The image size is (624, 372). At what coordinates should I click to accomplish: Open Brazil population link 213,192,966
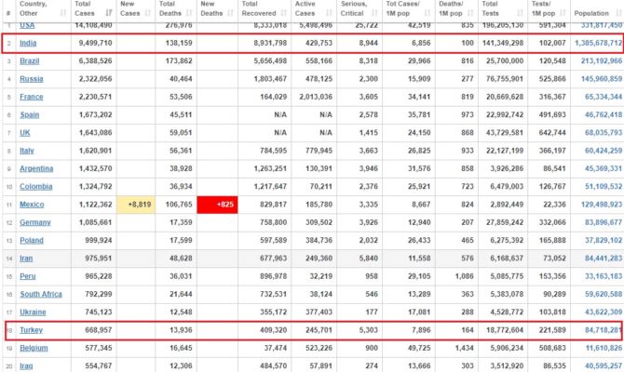pos(602,60)
